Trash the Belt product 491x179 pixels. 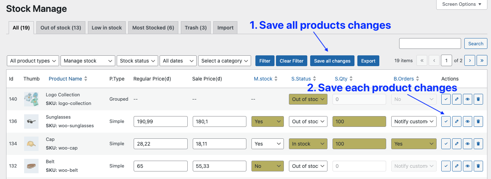478,166
